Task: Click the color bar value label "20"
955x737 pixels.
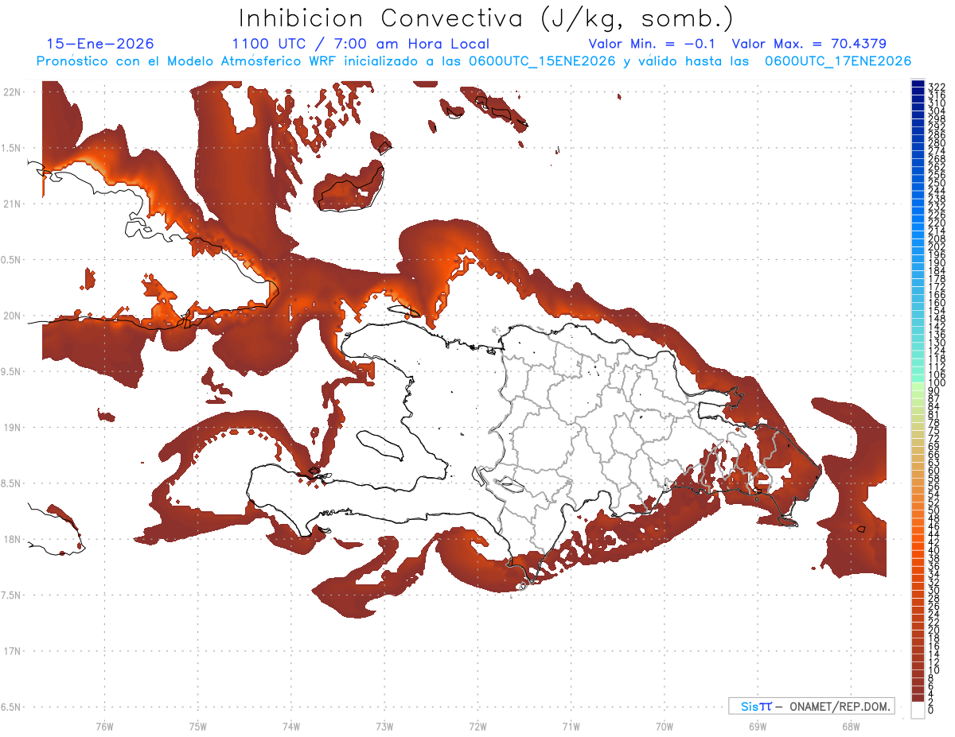Action: (934, 630)
